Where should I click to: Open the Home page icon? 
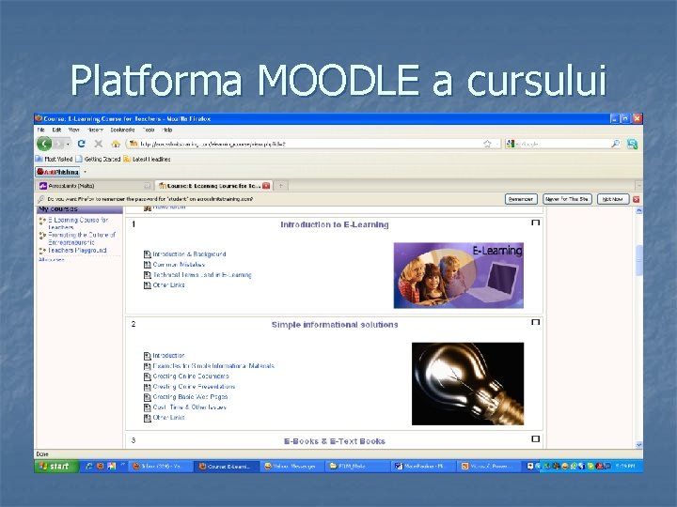pos(116,144)
